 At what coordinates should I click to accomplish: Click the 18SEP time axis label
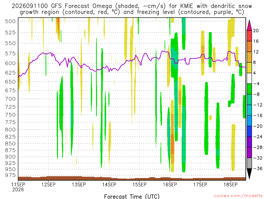click(x=231, y=184)
